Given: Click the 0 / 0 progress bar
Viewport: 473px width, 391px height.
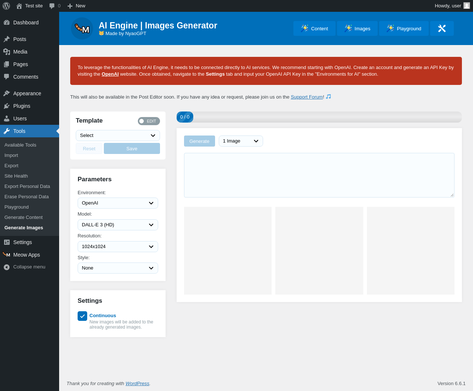Looking at the screenshot, I should tap(319, 117).
